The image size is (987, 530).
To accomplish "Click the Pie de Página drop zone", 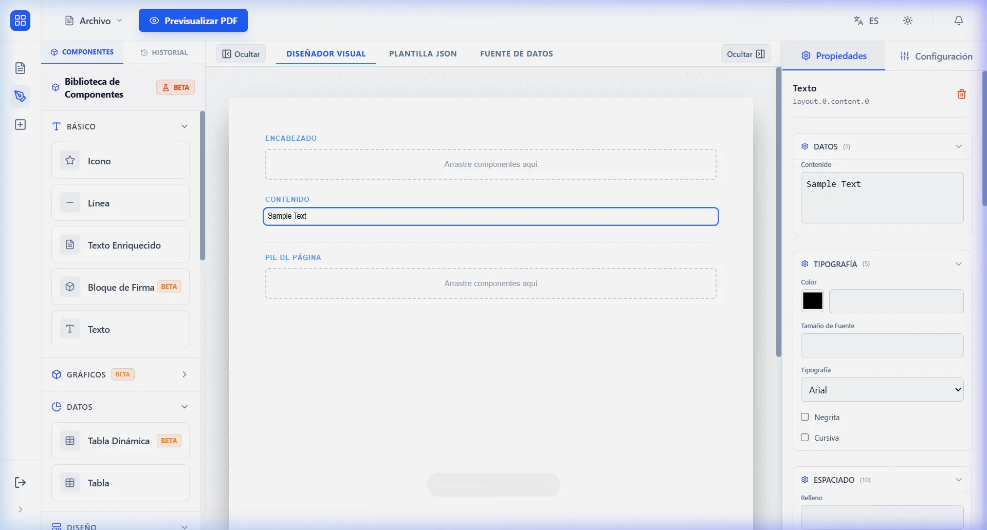I will [x=490, y=283].
